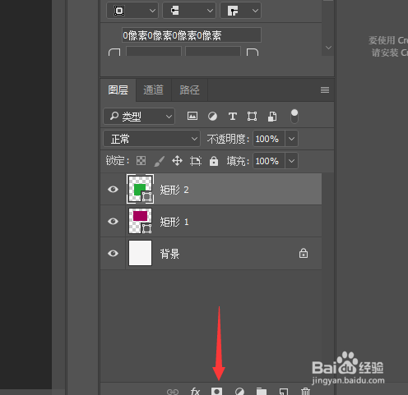408x395 pixels.
Task: Create a new group folder icon
Action: click(x=262, y=392)
